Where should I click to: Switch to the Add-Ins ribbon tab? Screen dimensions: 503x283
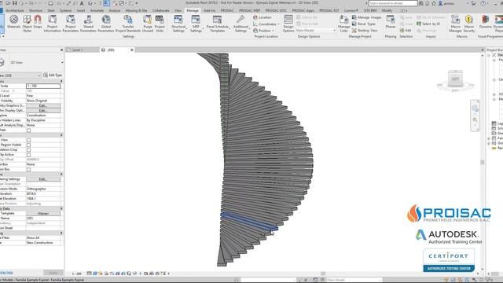pos(210,10)
